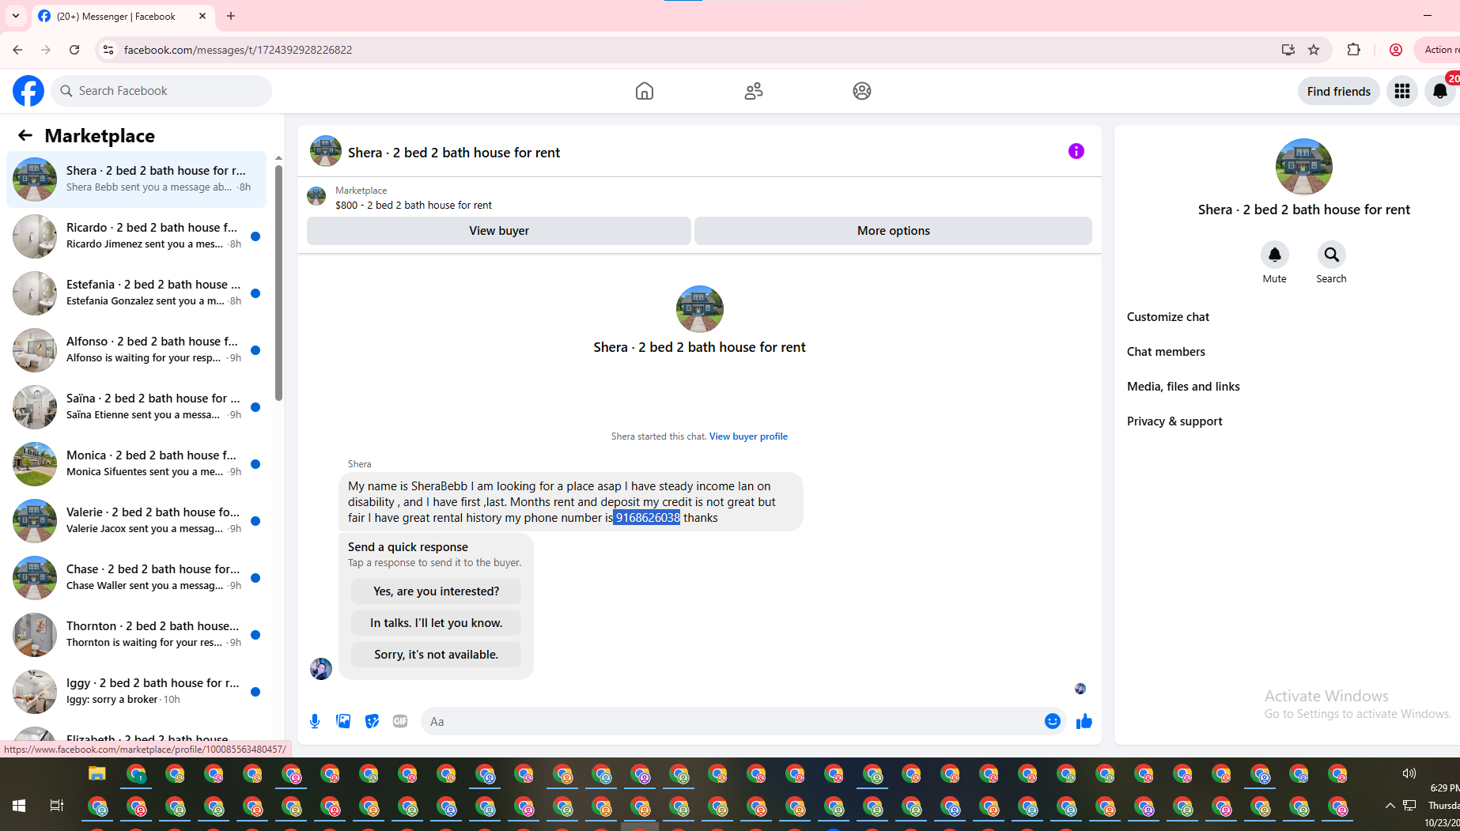1460x831 pixels.
Task: Open Estefania Gonzalez conversation
Action: tap(136, 293)
